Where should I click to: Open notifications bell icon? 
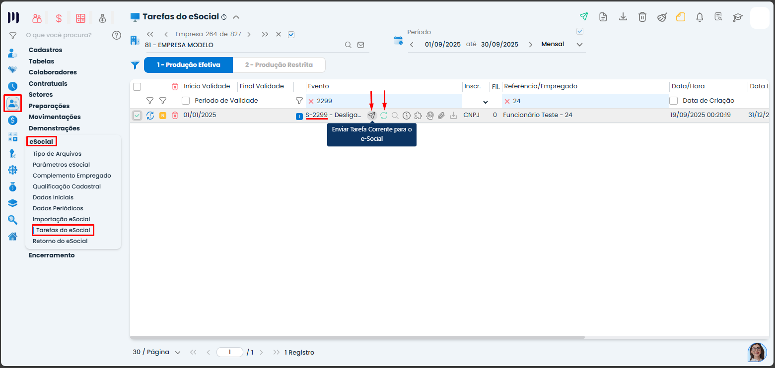pos(700,17)
